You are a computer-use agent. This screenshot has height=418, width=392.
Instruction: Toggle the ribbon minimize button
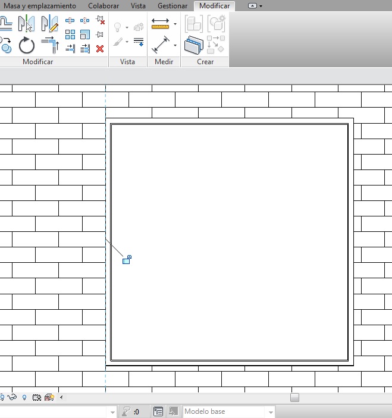pyautogui.click(x=253, y=6)
